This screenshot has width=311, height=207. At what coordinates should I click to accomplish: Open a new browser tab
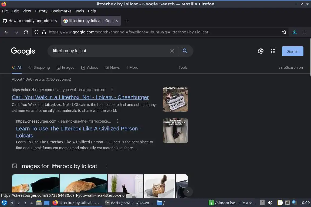(x=127, y=21)
